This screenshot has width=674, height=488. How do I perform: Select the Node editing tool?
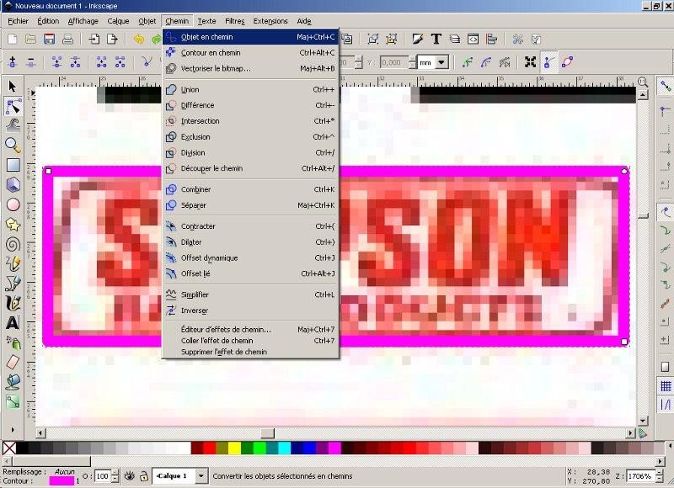[13, 106]
